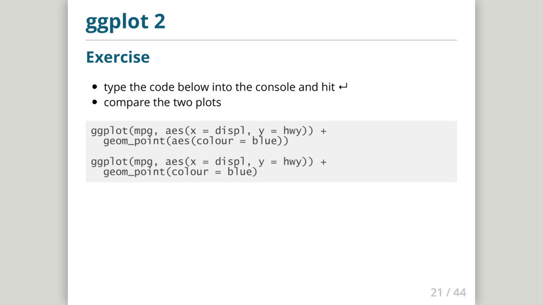543x305 pixels.
Task: Click the 'ggplot 2' slide title
Action: point(125,22)
